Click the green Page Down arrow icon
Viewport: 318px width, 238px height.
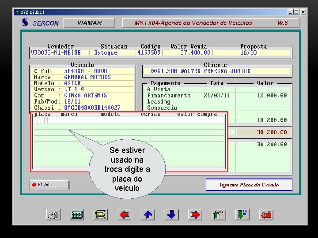[x=242, y=215]
